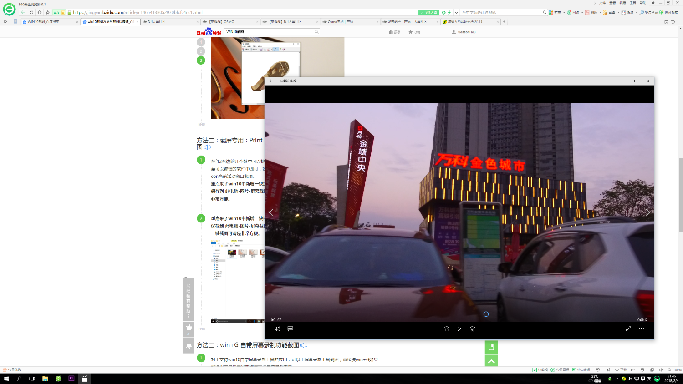Click search magnifier in browser search box
683x384 pixels.
[x=544, y=12]
